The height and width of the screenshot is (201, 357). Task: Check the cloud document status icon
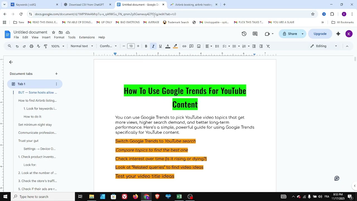tap(68, 32)
